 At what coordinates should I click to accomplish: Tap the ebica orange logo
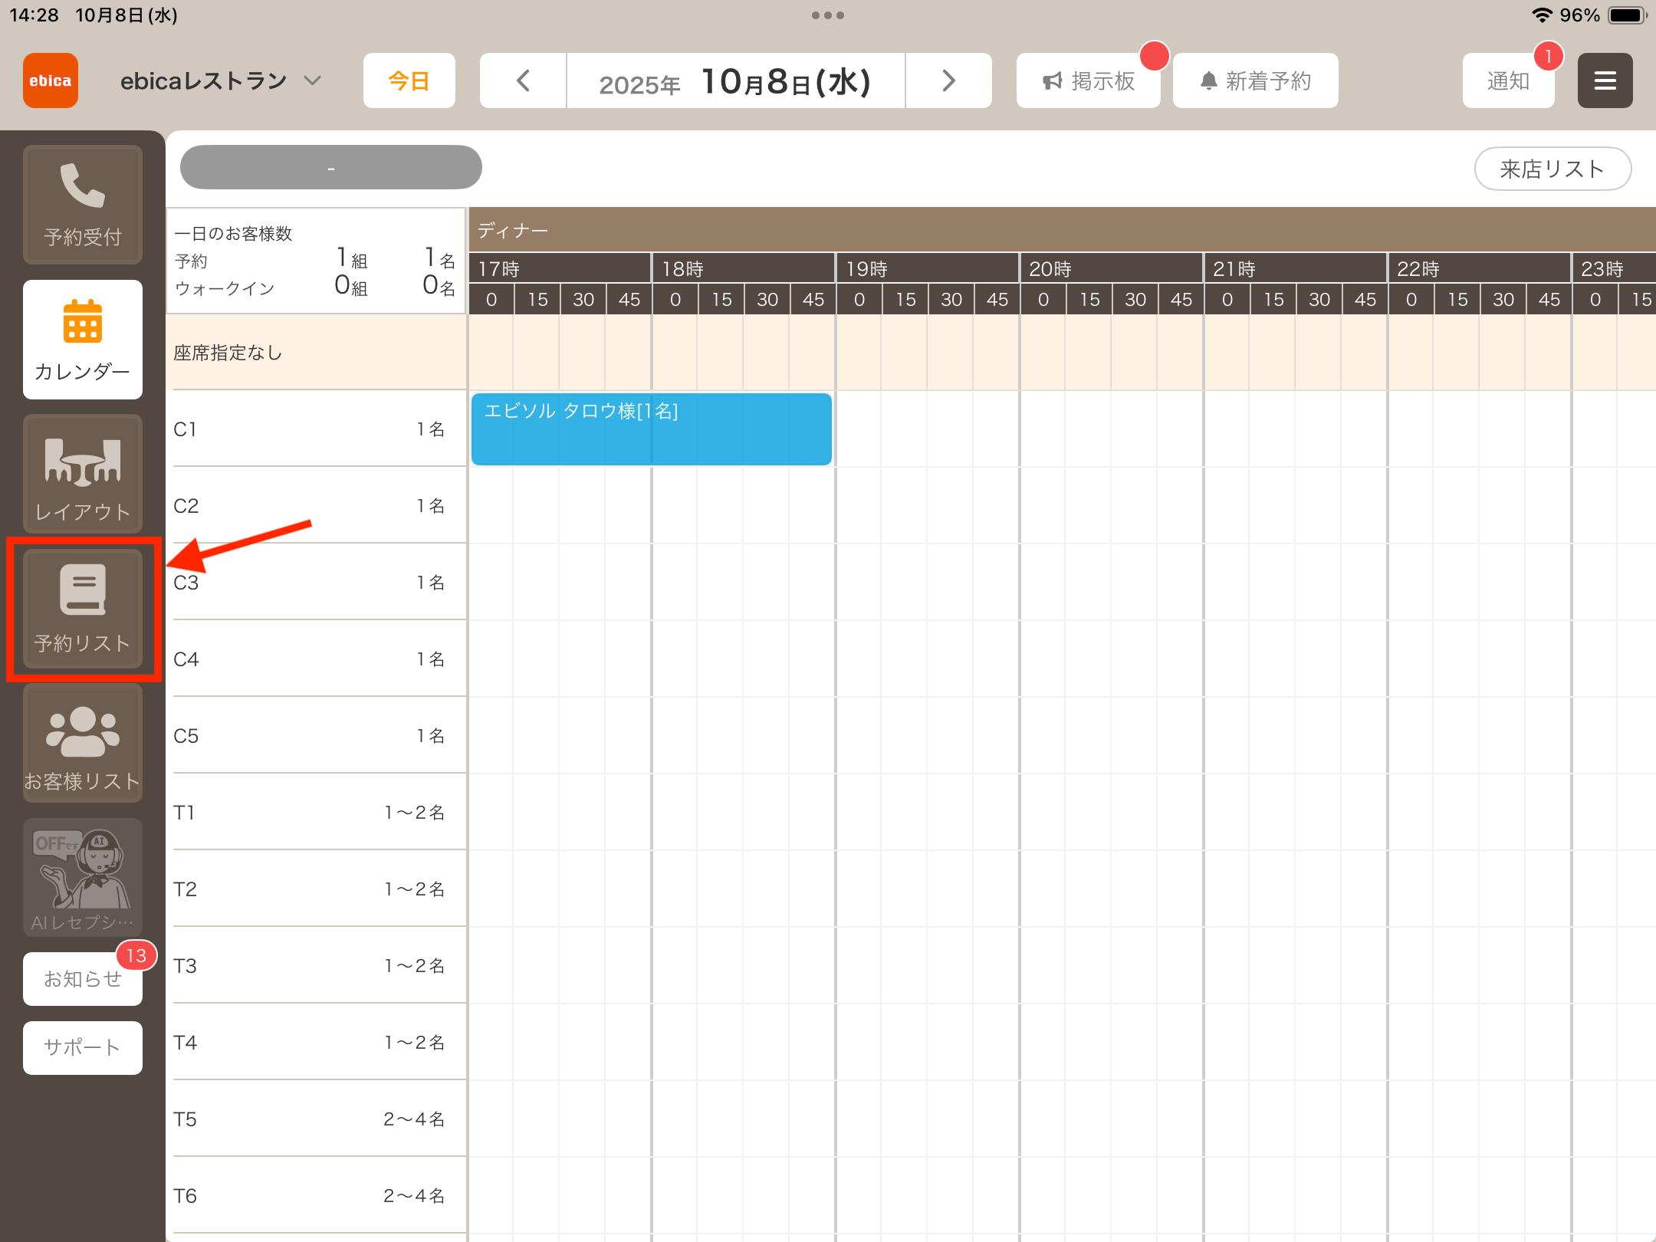click(x=51, y=80)
